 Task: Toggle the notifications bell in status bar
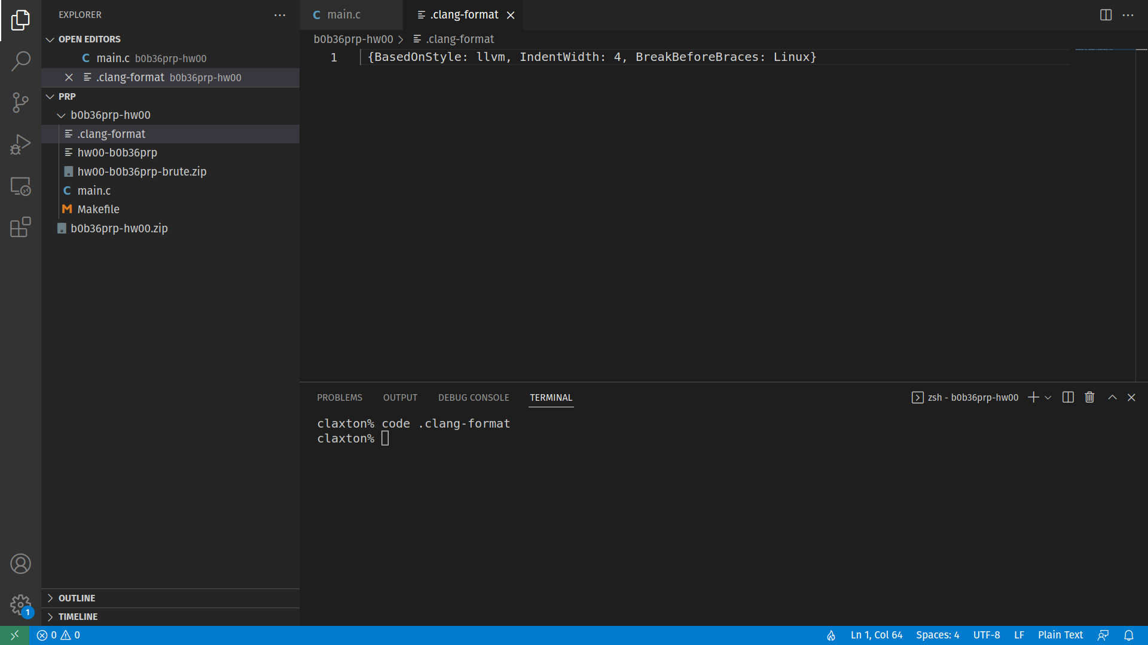click(1129, 635)
